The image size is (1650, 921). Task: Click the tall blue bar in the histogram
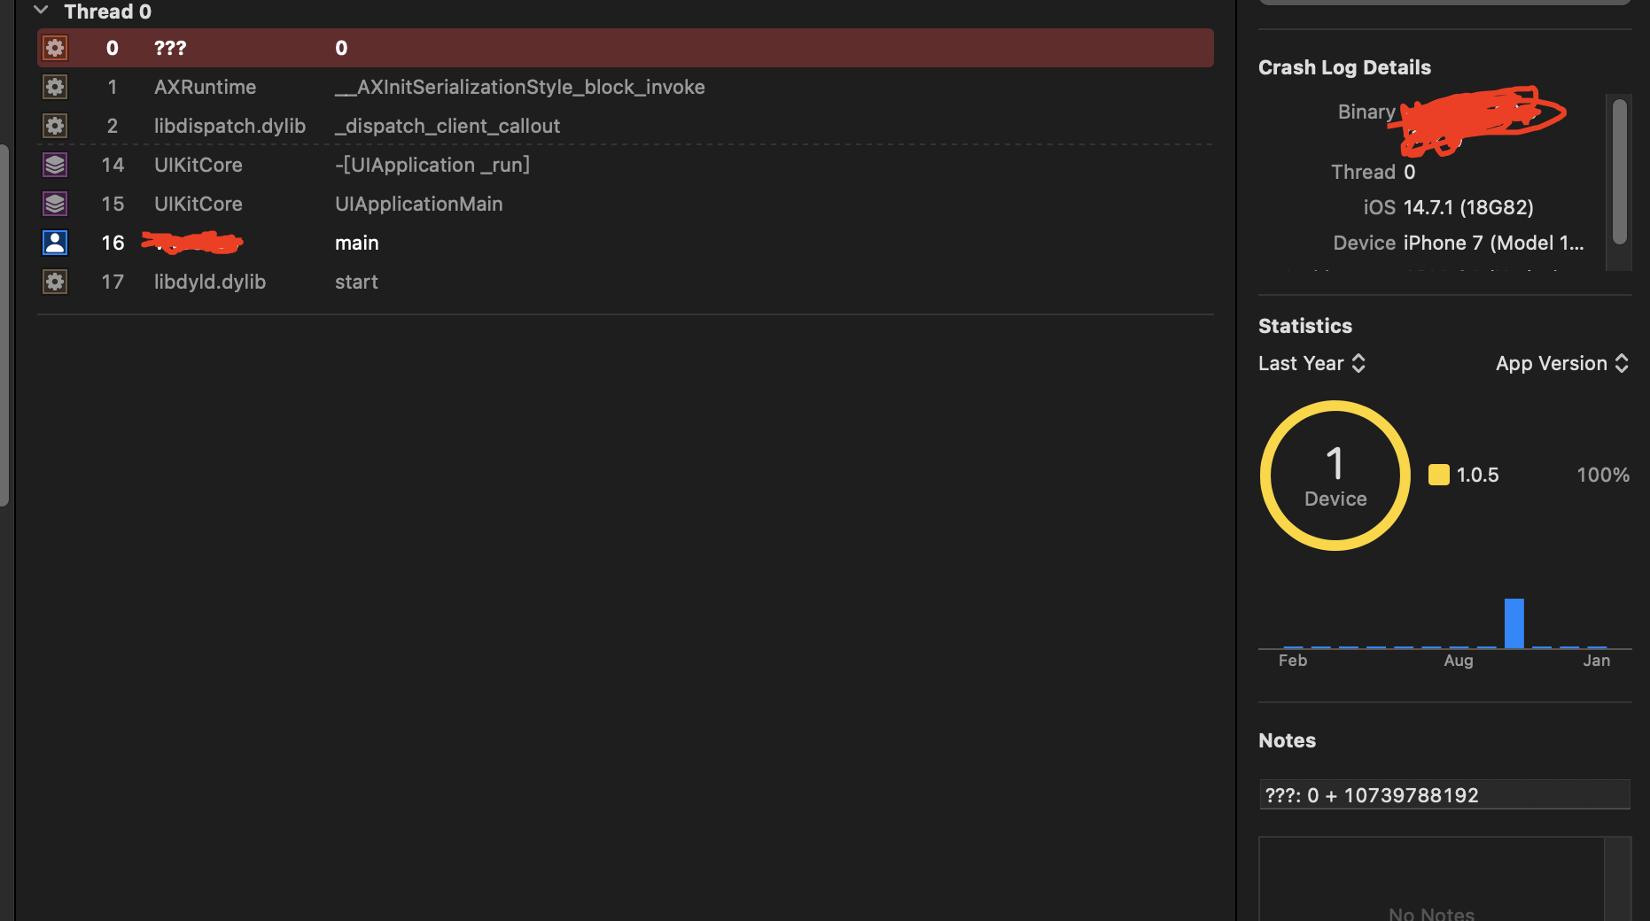point(1514,623)
